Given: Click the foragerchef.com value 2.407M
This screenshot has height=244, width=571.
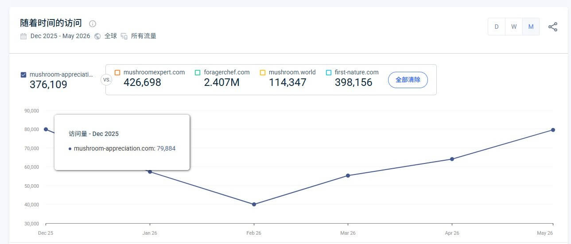Looking at the screenshot, I should pyautogui.click(x=221, y=82).
